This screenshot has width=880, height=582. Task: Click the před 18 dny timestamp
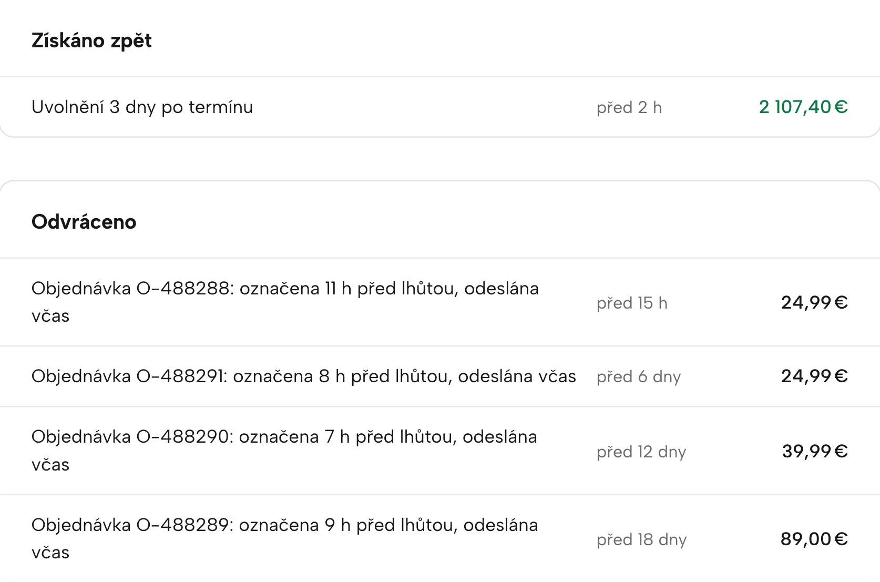pos(641,540)
